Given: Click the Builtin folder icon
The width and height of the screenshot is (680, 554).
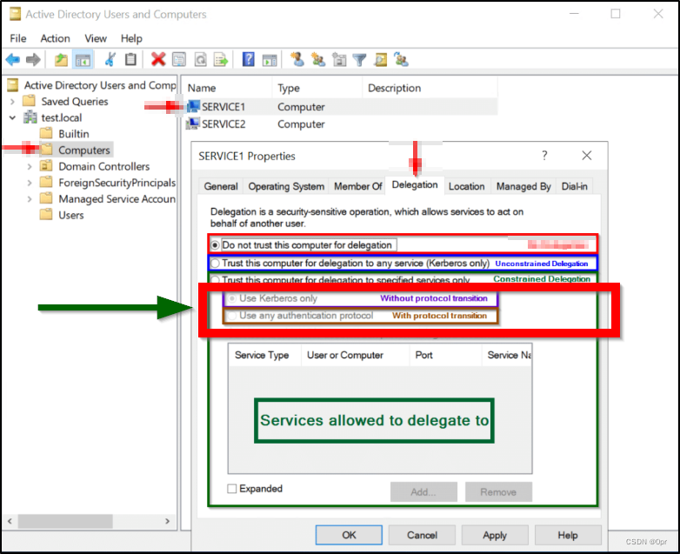Looking at the screenshot, I should coord(46,134).
